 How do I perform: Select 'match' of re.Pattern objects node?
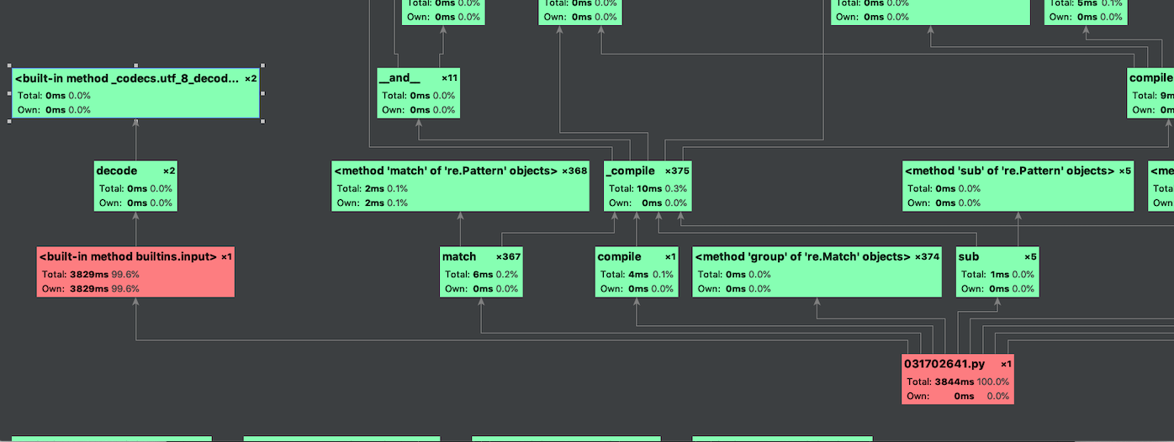[460, 186]
